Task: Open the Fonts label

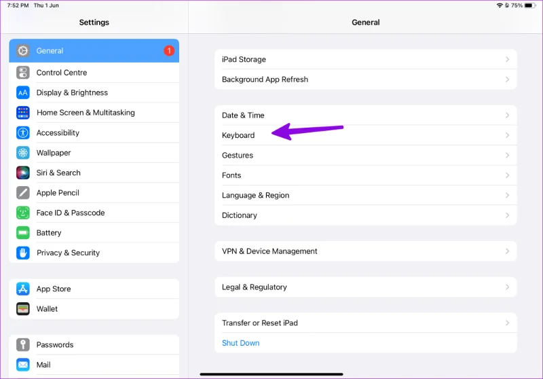Action: [231, 175]
